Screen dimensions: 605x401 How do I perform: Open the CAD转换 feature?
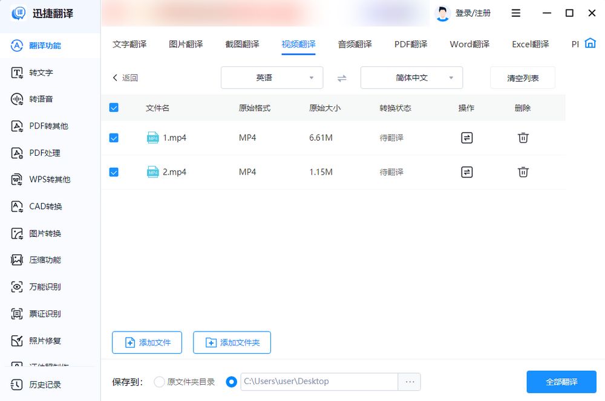(41, 206)
